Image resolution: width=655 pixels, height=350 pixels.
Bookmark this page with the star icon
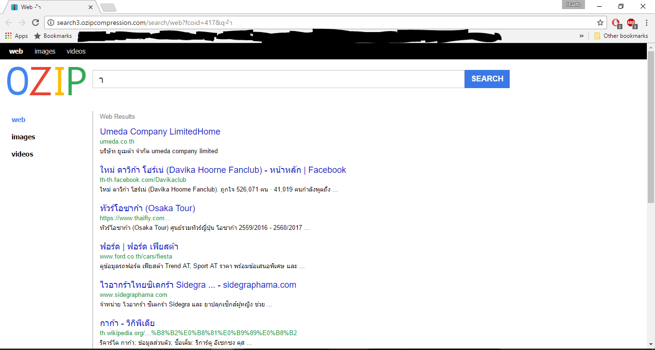(600, 23)
